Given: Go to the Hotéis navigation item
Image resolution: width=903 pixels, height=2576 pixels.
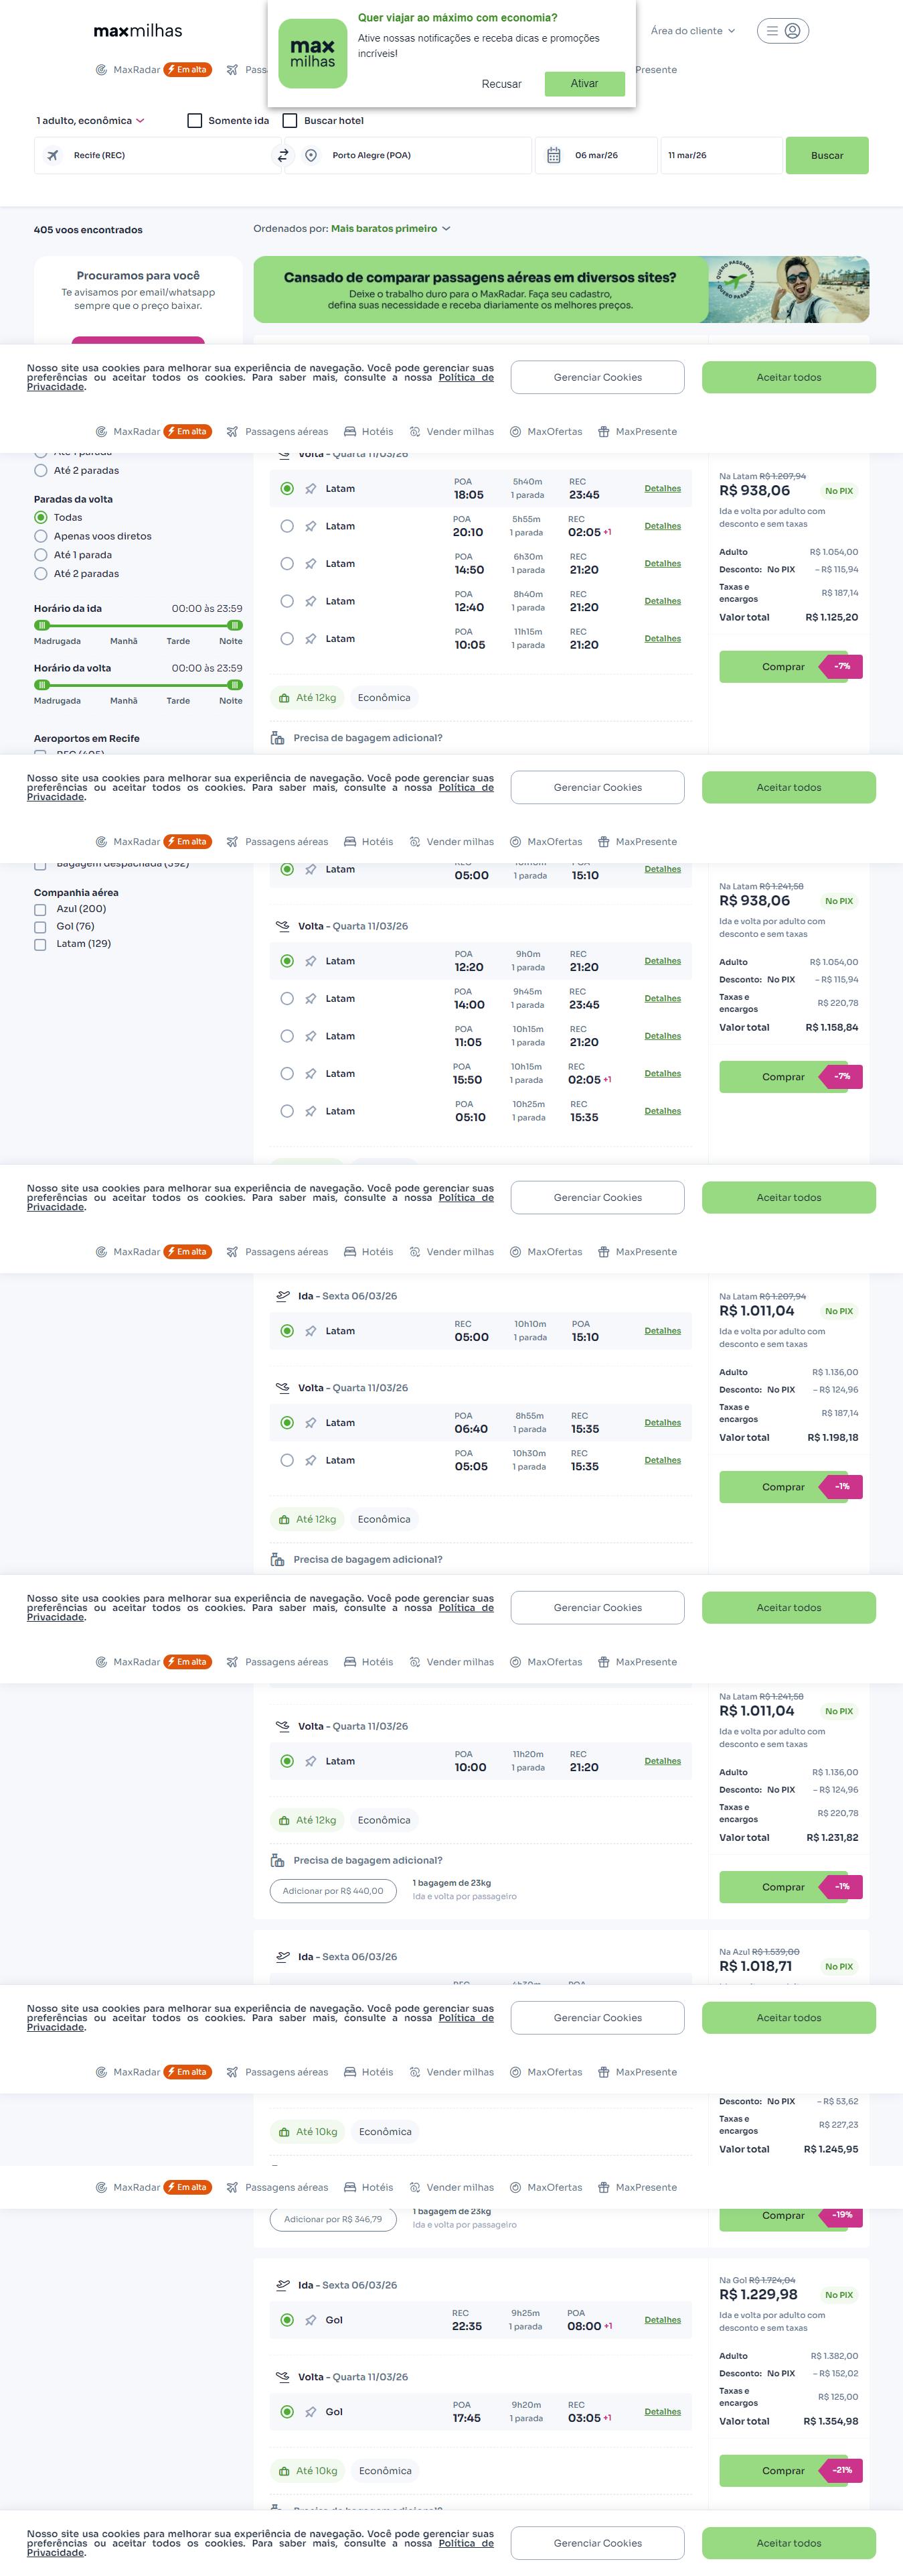Looking at the screenshot, I should (x=369, y=432).
